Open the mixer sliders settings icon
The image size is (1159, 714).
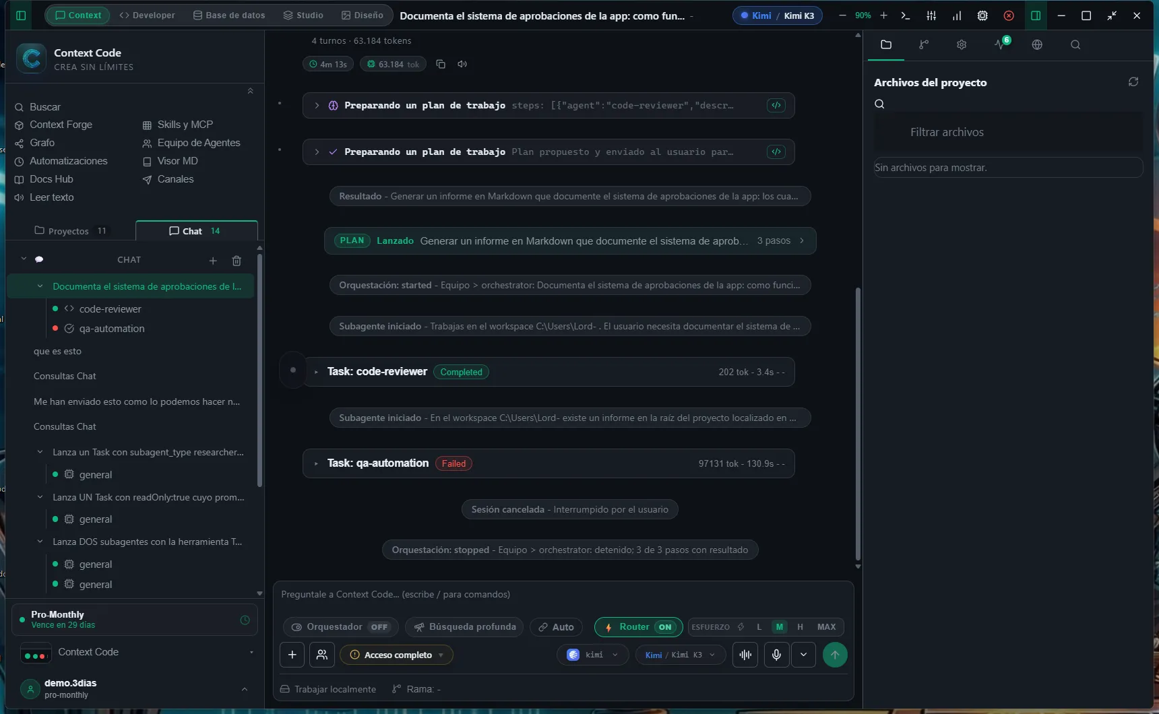point(931,15)
